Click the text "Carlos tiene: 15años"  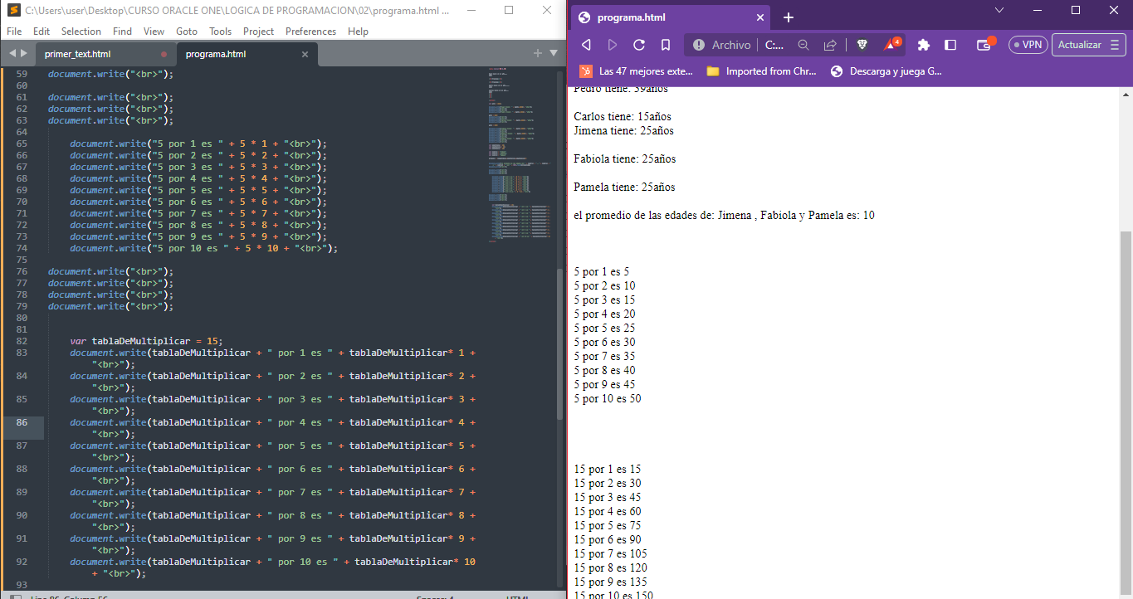pos(623,117)
